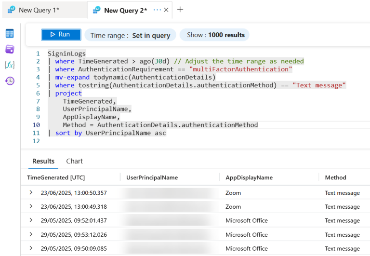Image resolution: width=370 pixels, height=256 pixels.
Task: Expand the 29/05/2025 09:52:01.437 row
Action: tap(31, 220)
